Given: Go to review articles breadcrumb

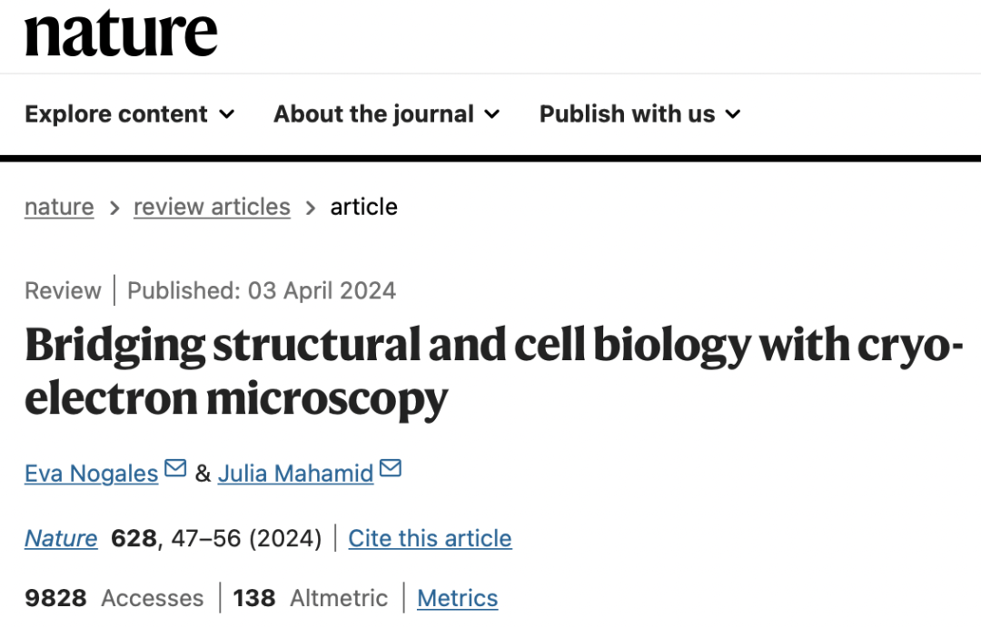Looking at the screenshot, I should pyautogui.click(x=212, y=207).
